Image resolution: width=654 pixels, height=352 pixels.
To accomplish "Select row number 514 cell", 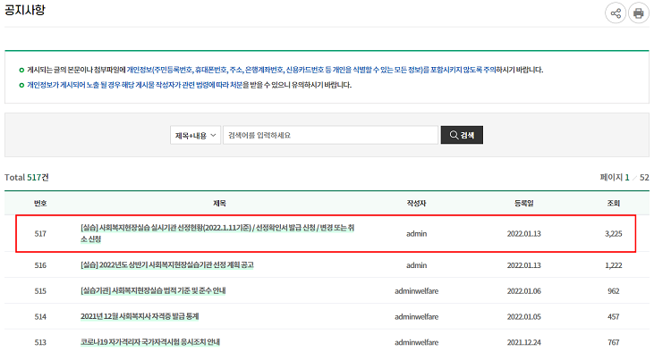I will (40, 317).
